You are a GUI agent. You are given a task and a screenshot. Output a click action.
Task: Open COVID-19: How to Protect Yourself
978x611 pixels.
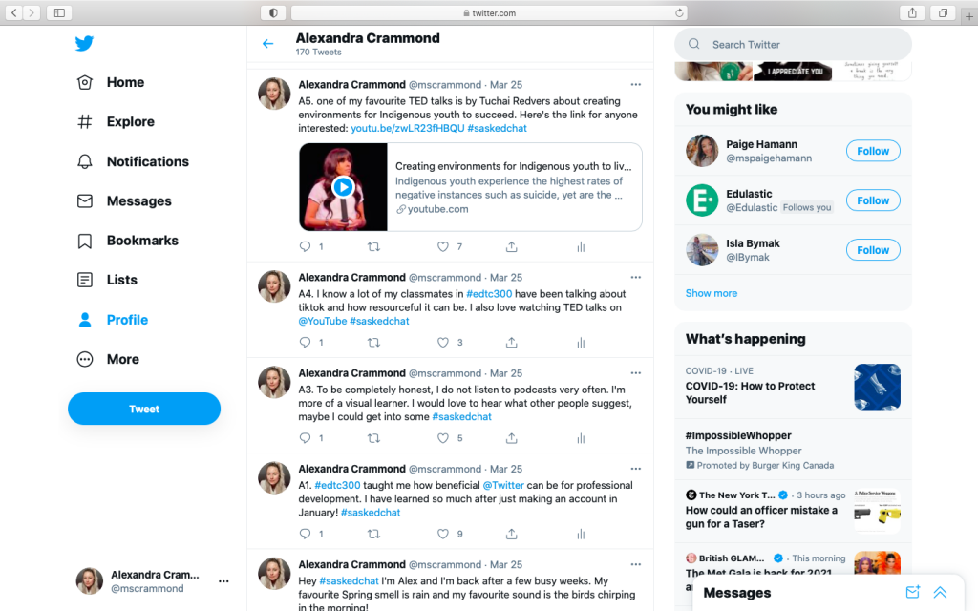tap(793, 387)
